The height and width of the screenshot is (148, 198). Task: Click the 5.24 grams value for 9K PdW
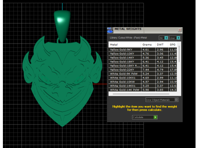point(146,74)
